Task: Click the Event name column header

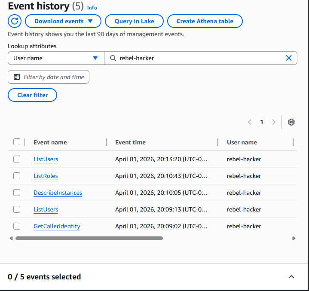Action: pos(50,142)
